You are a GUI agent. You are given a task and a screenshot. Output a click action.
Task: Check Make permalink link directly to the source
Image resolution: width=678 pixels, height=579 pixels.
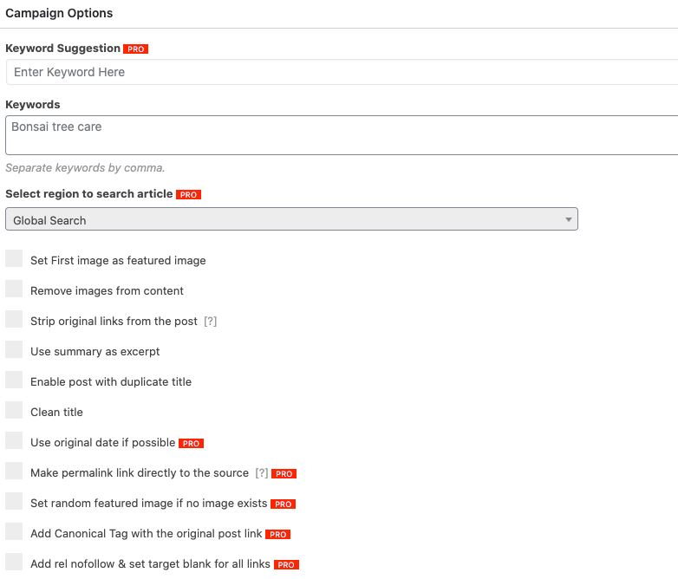pyautogui.click(x=14, y=471)
